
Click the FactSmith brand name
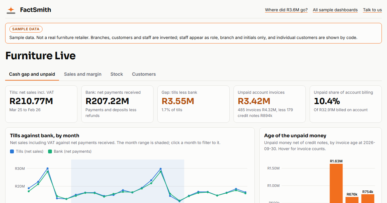(x=35, y=10)
